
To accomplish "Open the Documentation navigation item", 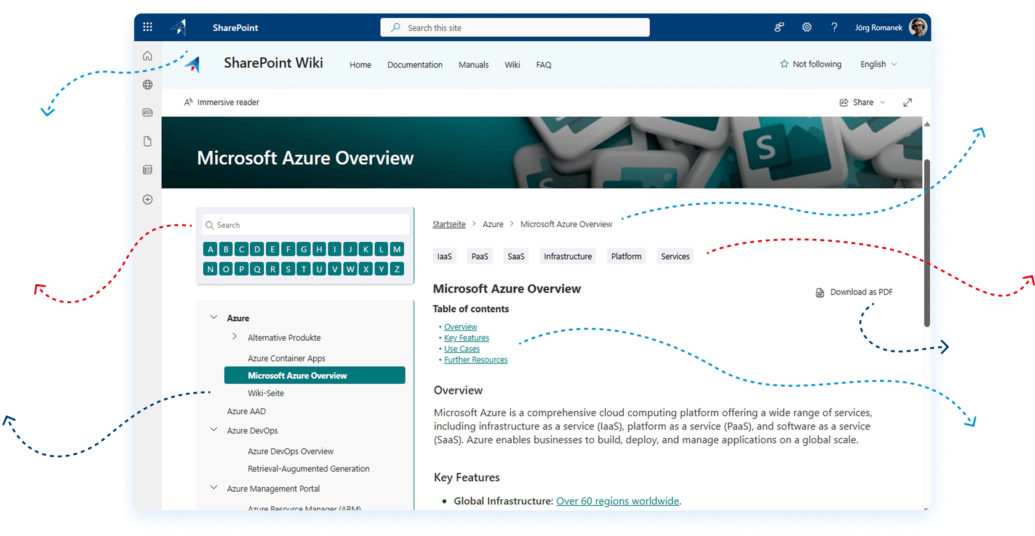I will tap(415, 65).
